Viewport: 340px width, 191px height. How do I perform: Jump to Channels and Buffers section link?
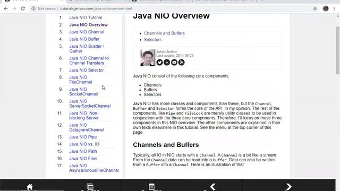pos(164,33)
